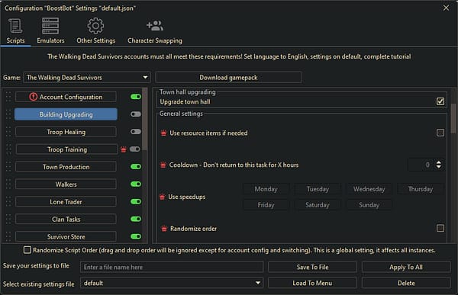The width and height of the screenshot is (458, 295).
Task: Toggle Wednesday for speedup use
Action: pyautogui.click(x=369, y=189)
